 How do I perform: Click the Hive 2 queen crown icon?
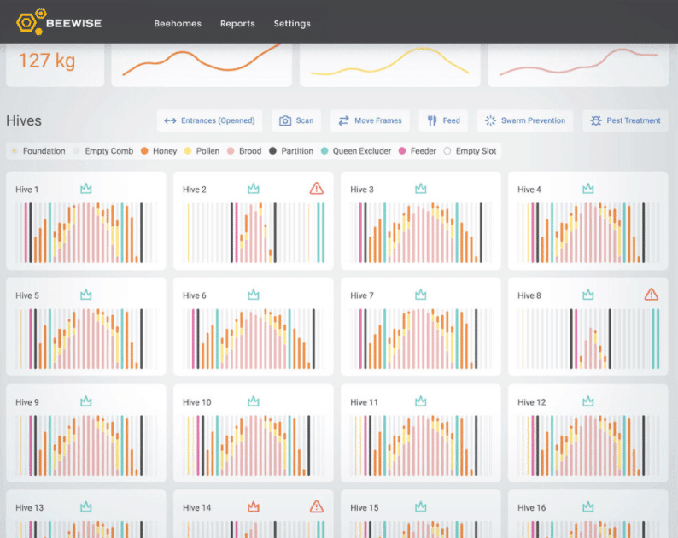click(254, 188)
